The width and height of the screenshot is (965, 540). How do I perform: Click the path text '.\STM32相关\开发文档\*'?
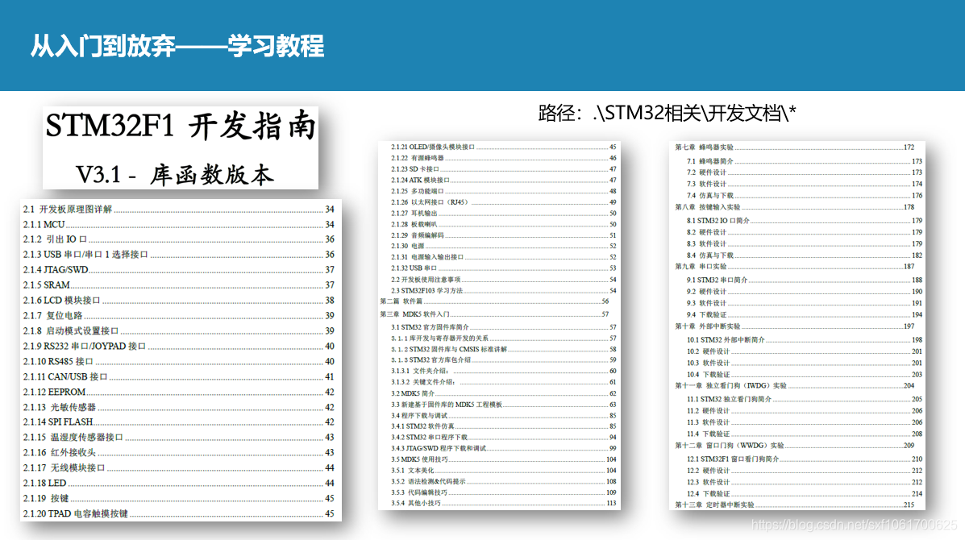tap(694, 113)
